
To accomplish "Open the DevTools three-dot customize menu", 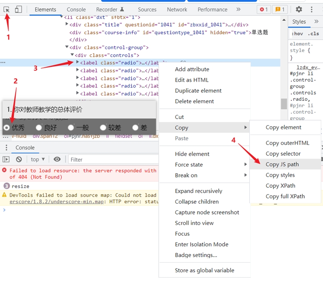I will coord(311,9).
